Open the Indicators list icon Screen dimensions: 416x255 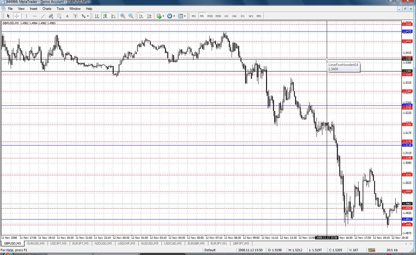coord(159,16)
